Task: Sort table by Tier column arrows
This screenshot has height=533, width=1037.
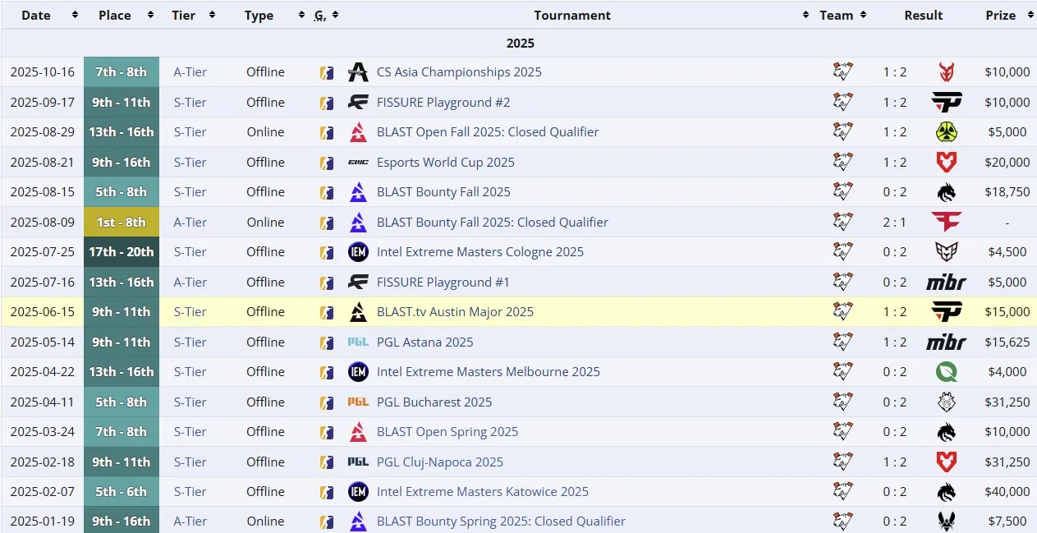Action: click(212, 15)
